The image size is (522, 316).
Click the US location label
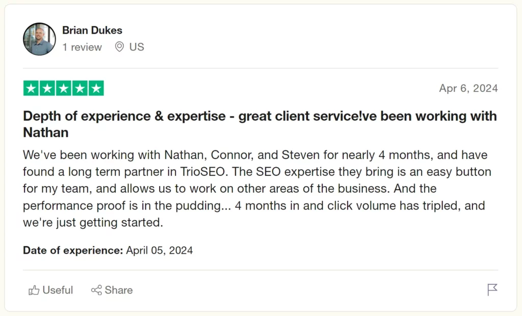[137, 47]
